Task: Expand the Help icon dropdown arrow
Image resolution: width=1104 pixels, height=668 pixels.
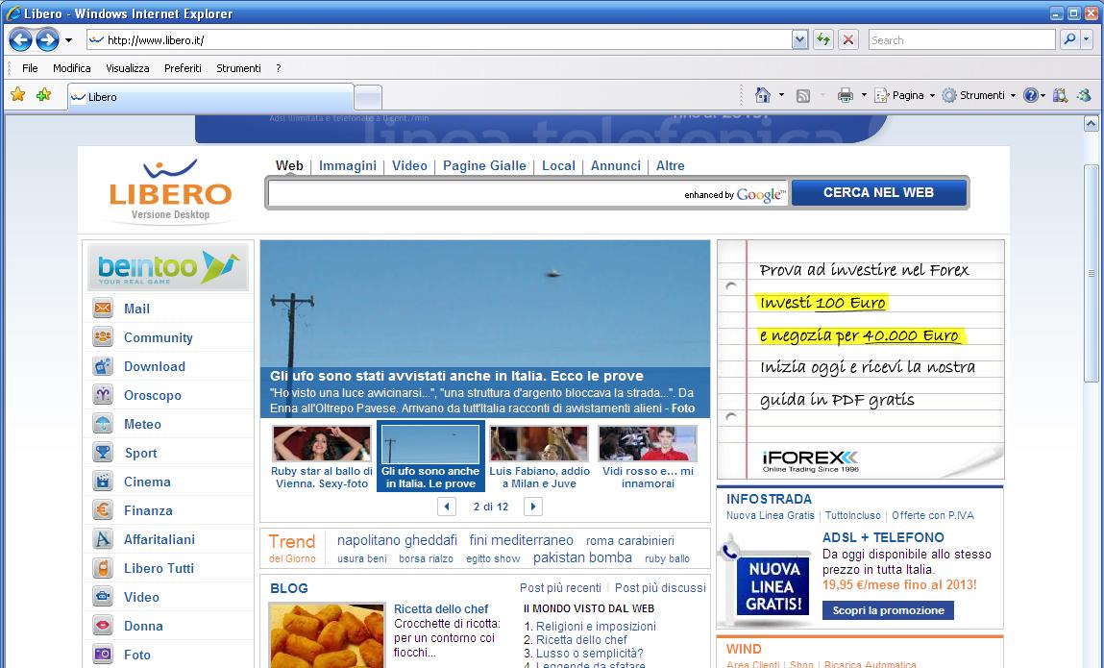Action: coord(1043,96)
